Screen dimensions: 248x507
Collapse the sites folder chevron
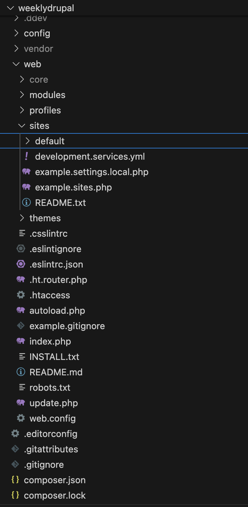click(x=22, y=126)
